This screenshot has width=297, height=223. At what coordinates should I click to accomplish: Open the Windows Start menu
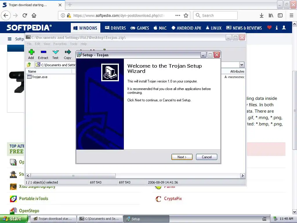click(x=14, y=219)
